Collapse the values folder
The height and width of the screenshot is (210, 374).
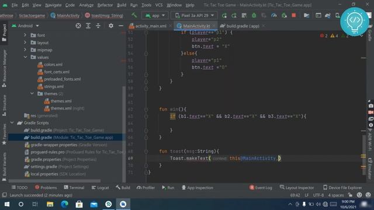(x=25, y=57)
